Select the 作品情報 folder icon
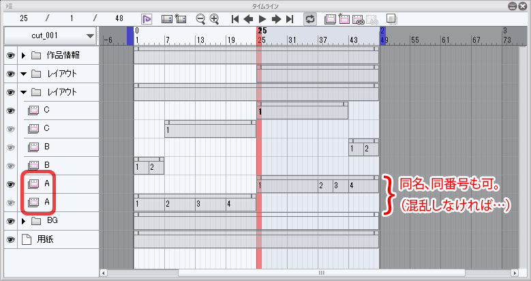The image size is (531, 281). pos(36,55)
